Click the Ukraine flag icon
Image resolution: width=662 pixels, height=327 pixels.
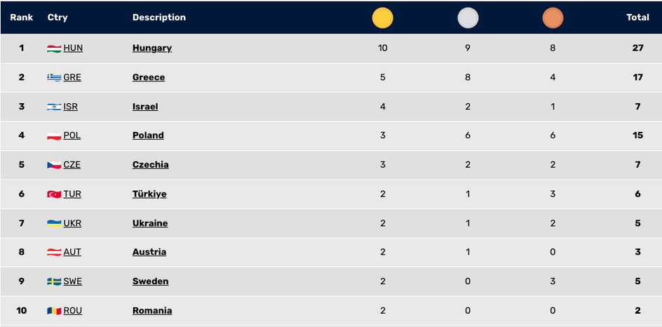54,223
